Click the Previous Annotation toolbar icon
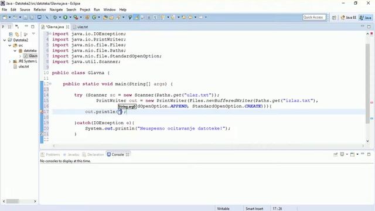375x211 pixels. pos(173,17)
